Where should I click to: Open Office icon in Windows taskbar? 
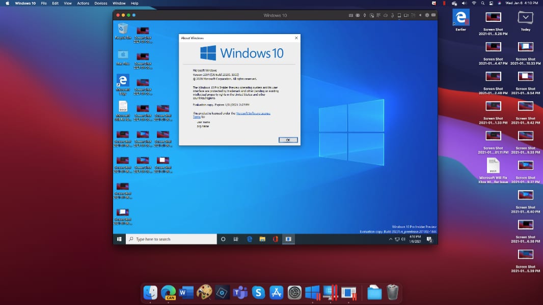pyautogui.click(x=275, y=239)
